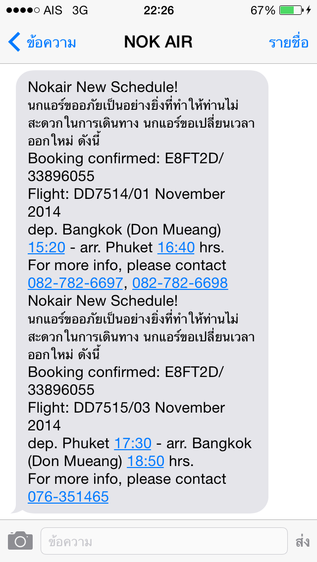Tap the NOK AIR conversation title

(158, 42)
